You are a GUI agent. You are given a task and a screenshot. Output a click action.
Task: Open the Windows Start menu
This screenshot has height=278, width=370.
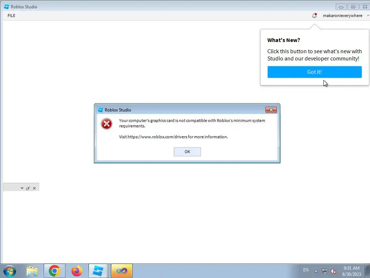(x=10, y=271)
